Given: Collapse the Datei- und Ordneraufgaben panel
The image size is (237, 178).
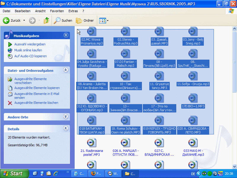Looking at the screenshot, I should coord(66,70).
